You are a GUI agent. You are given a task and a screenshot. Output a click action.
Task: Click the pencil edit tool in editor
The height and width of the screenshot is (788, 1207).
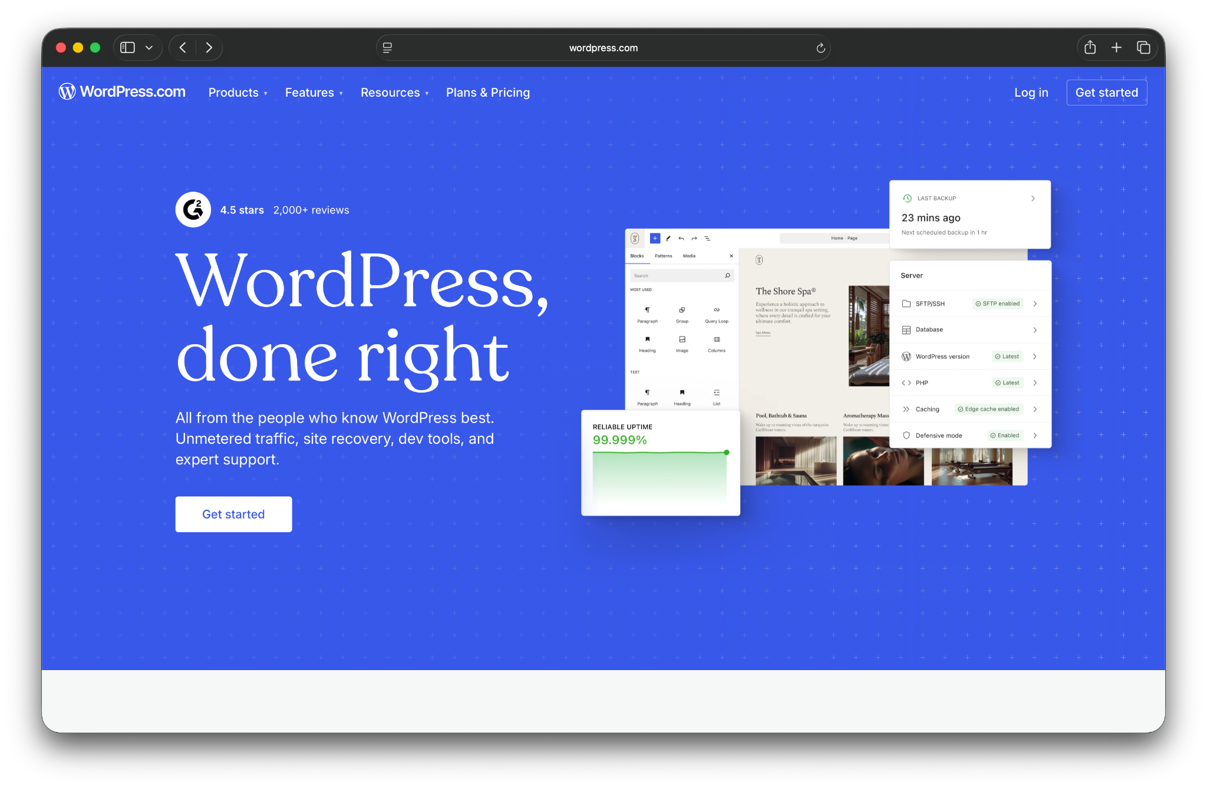(668, 238)
